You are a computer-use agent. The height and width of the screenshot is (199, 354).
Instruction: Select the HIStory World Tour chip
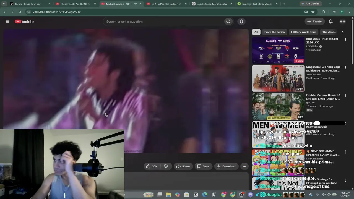(303, 32)
